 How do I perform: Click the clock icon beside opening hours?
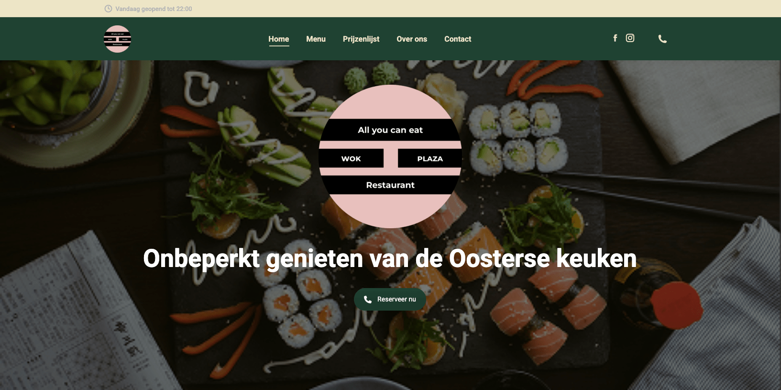108,9
